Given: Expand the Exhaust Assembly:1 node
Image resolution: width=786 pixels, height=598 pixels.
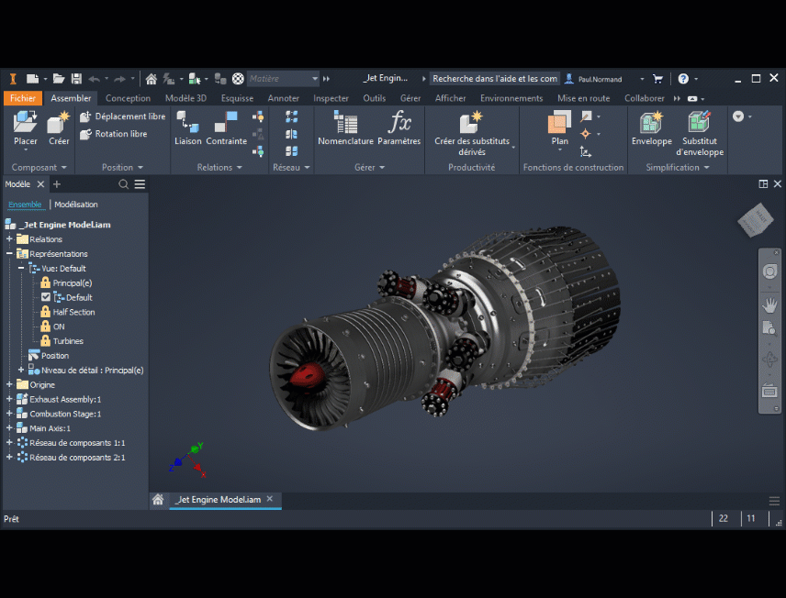Looking at the screenshot, I should [x=9, y=399].
